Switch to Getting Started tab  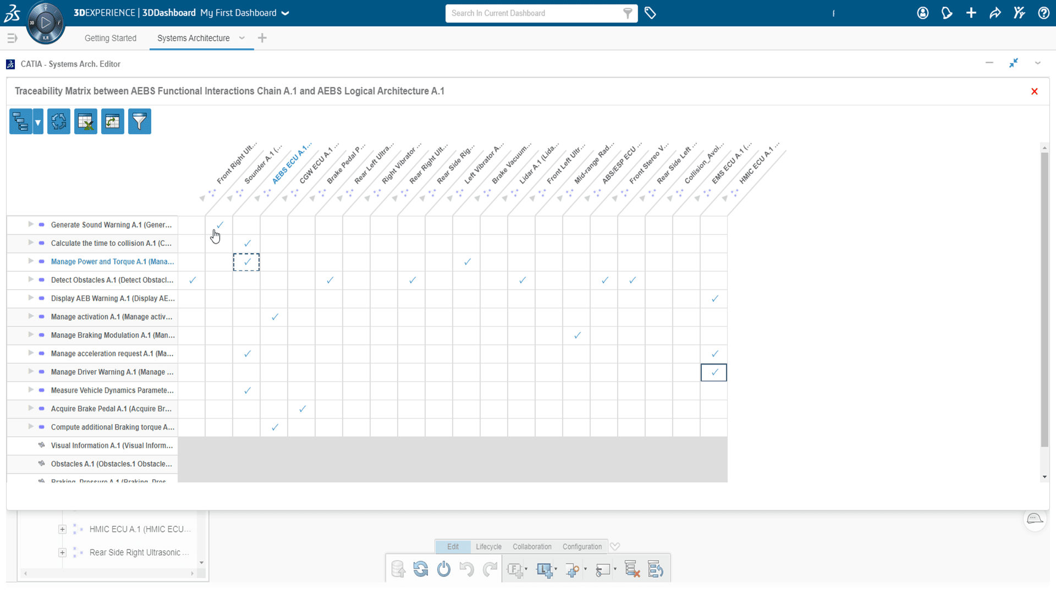[x=110, y=38]
